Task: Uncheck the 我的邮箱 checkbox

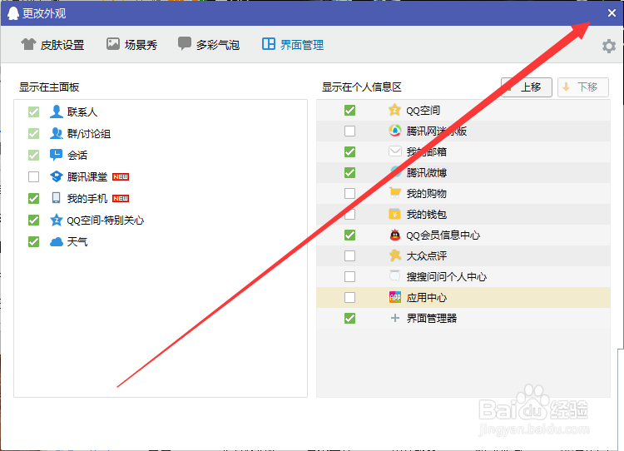Action: [x=349, y=151]
